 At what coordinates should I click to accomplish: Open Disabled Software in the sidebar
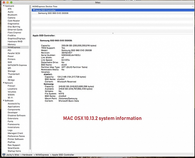(x=17, y=115)
